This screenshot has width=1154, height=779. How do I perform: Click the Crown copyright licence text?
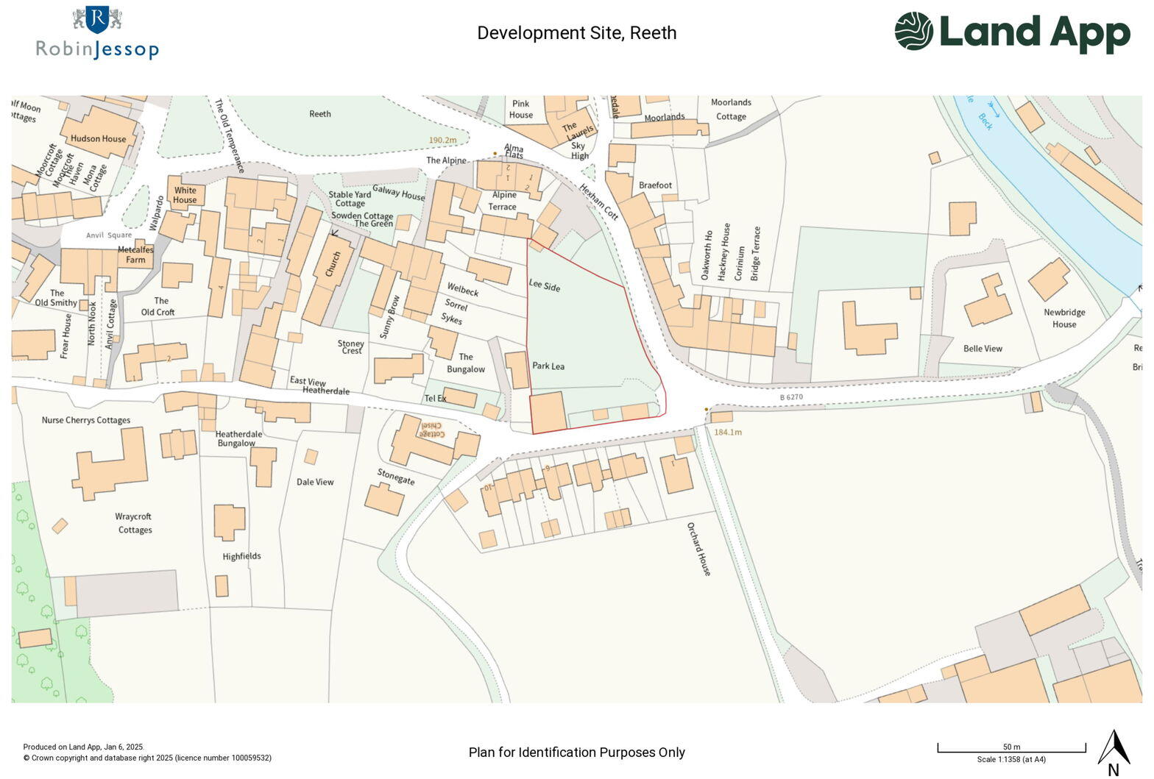147,758
